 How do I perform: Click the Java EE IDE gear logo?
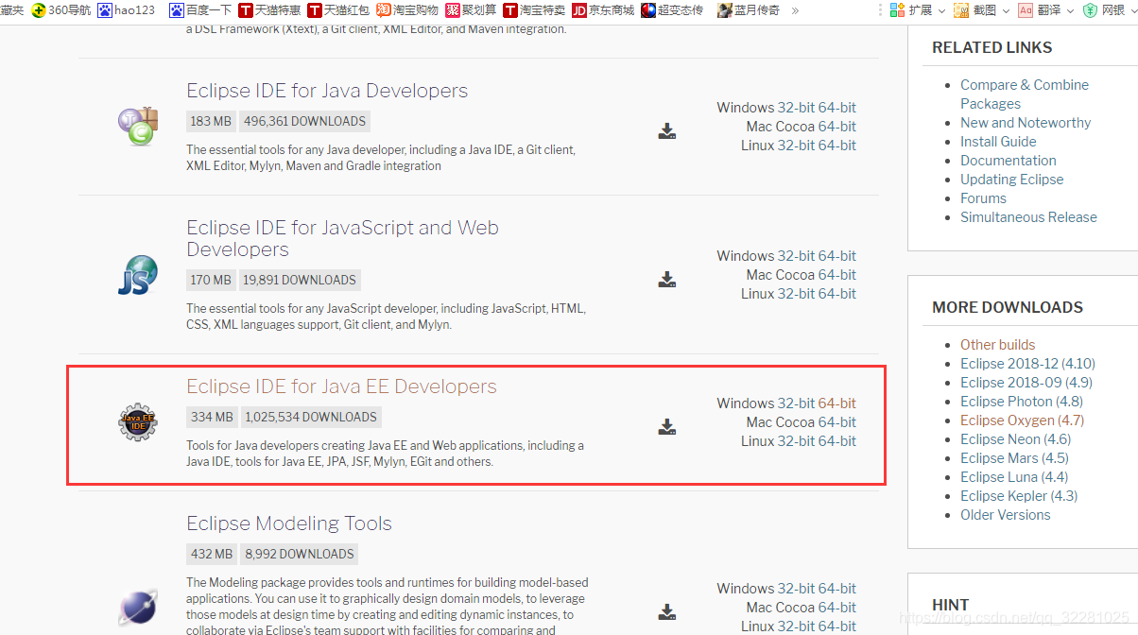click(x=138, y=422)
